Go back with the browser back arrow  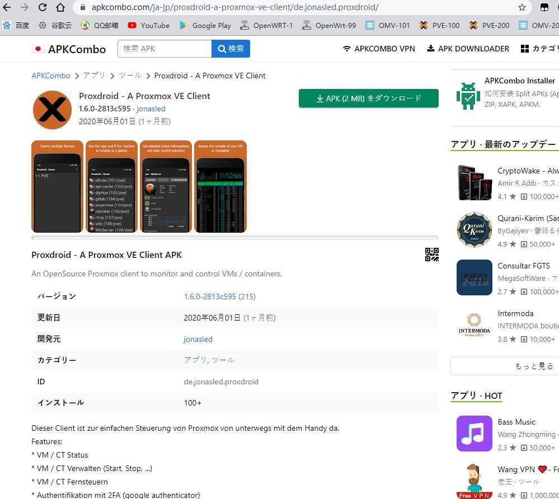tap(7, 7)
